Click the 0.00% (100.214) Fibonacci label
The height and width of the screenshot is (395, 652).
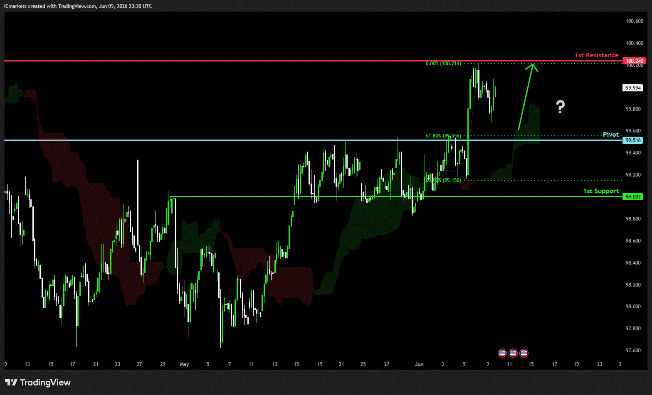click(443, 64)
